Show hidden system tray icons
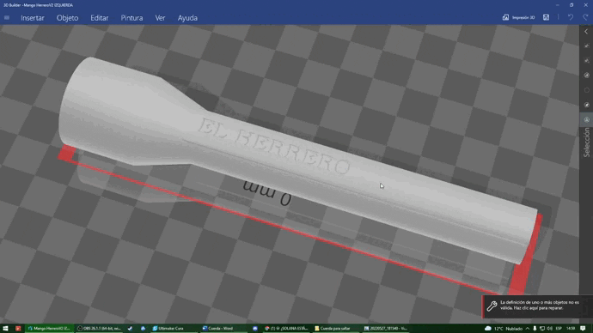This screenshot has width=593, height=333. [527, 329]
